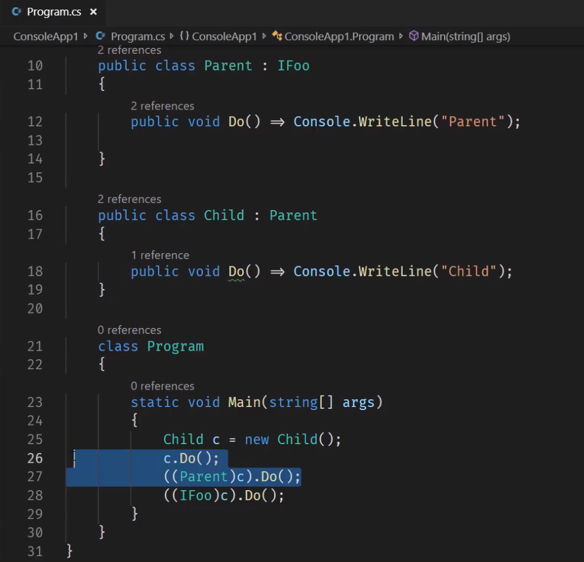Open the "0 references" CodeLens above the Main method
The height and width of the screenshot is (562, 584).
[162, 386]
